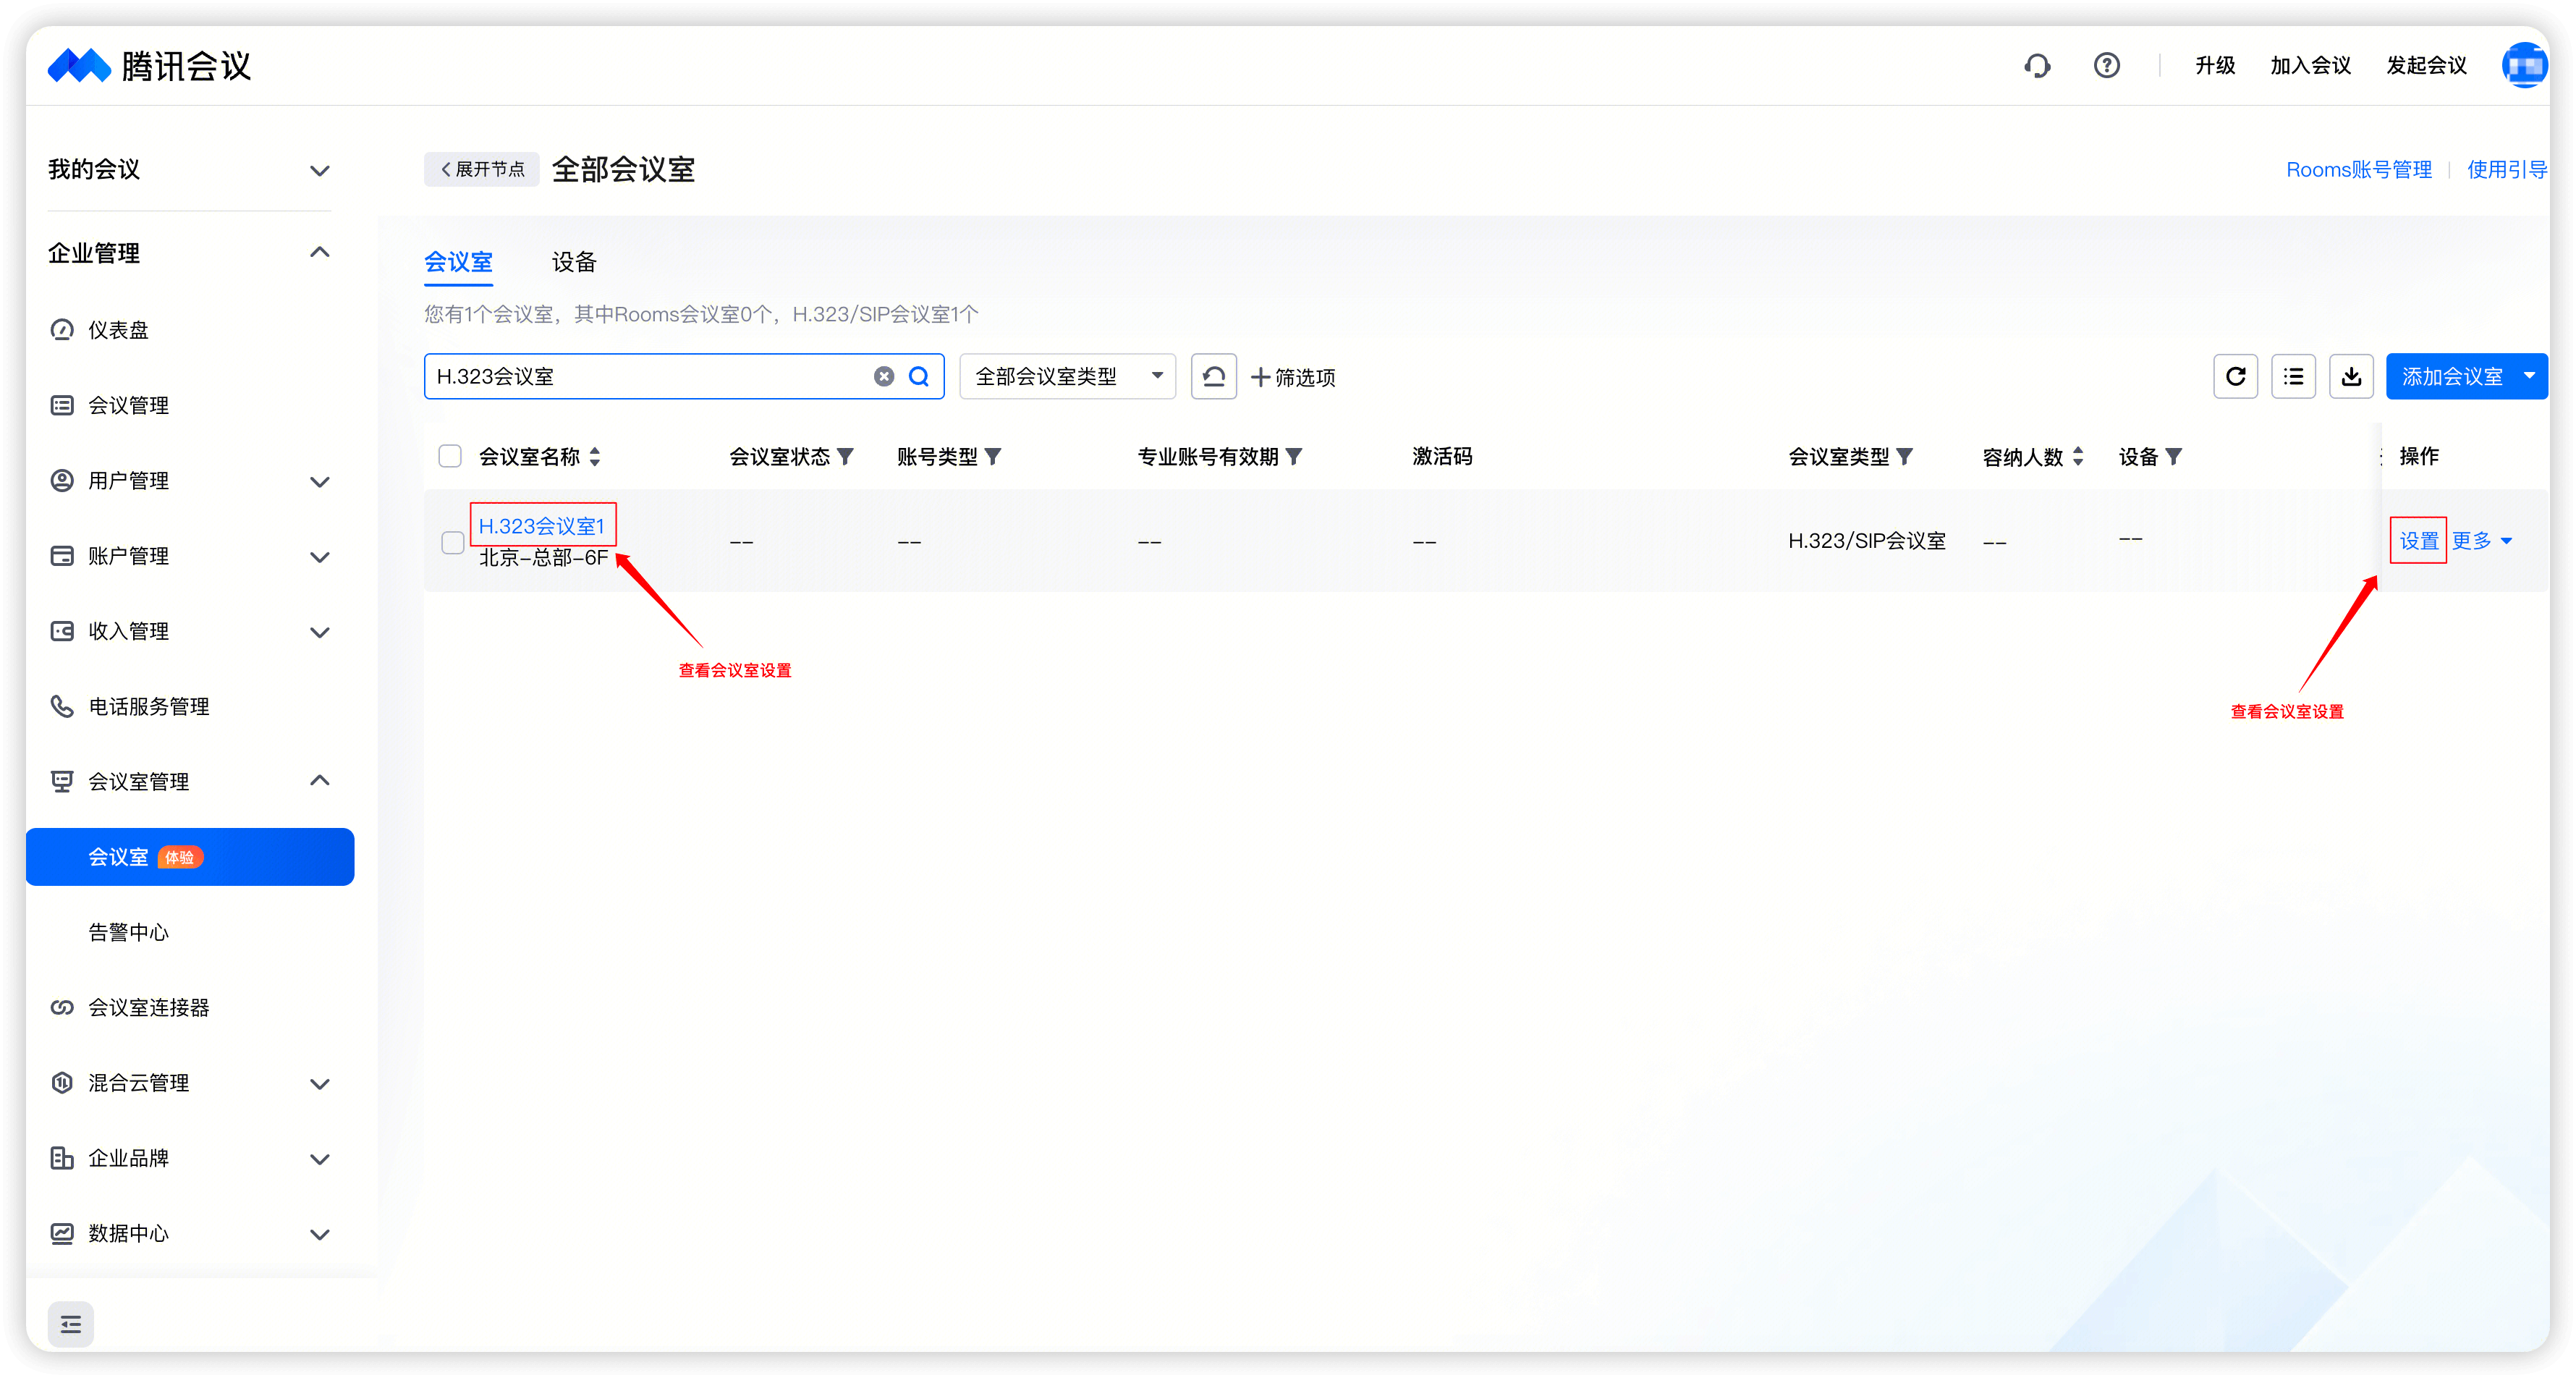This screenshot has height=1378, width=2576.
Task: Open Rooms账号管理 link
Action: coord(2358,169)
